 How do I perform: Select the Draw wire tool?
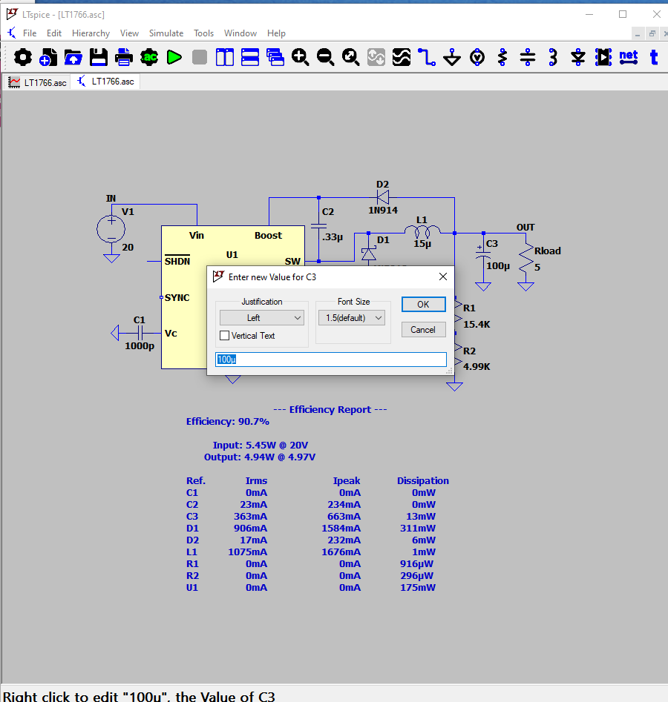pos(426,57)
